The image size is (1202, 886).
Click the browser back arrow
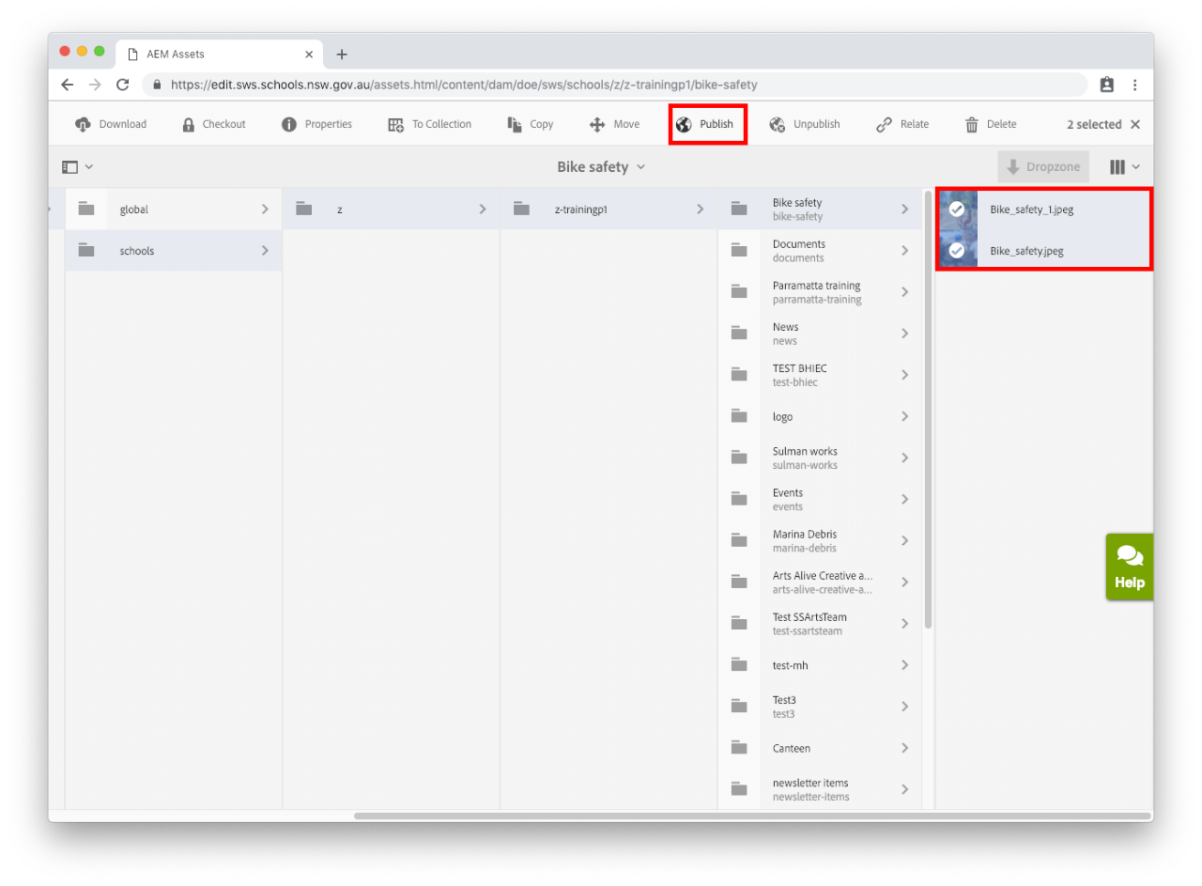pos(67,85)
